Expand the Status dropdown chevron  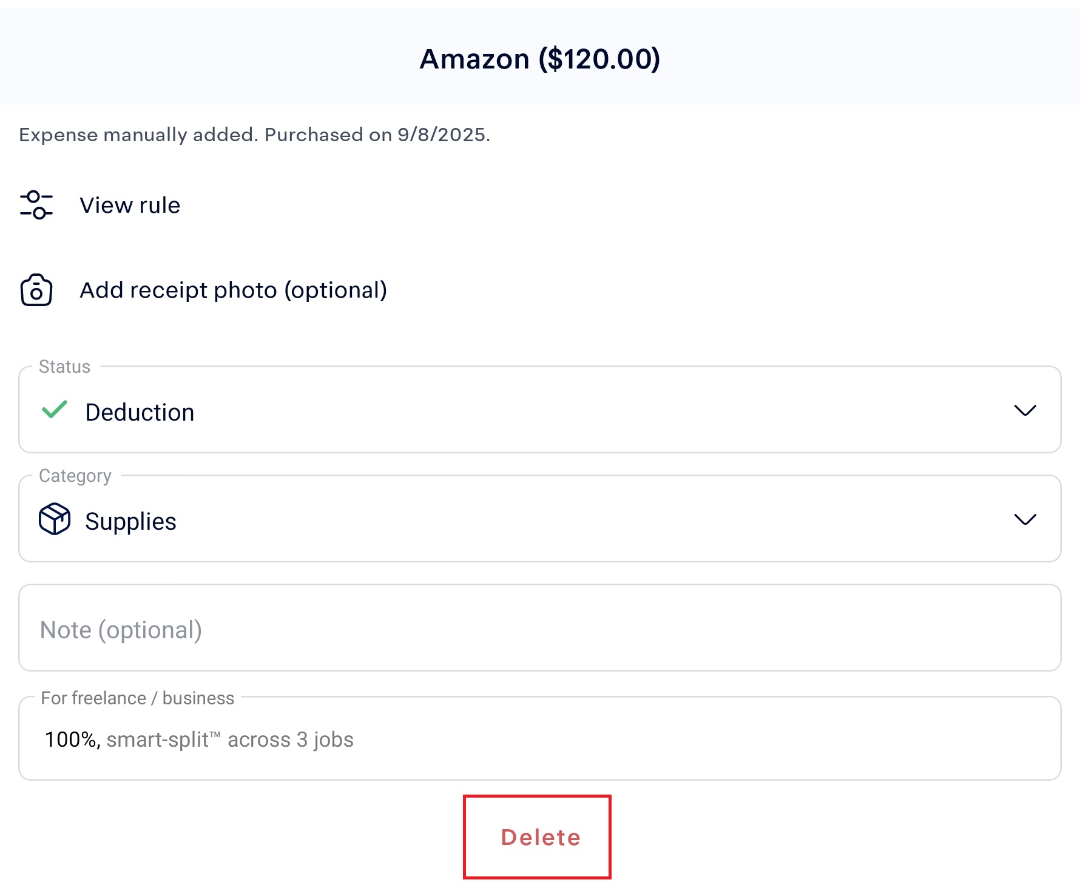[1025, 410]
